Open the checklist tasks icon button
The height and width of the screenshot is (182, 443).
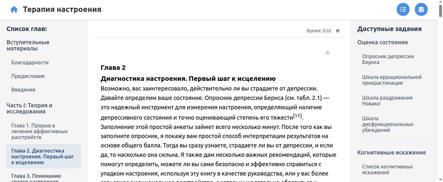pos(403,9)
